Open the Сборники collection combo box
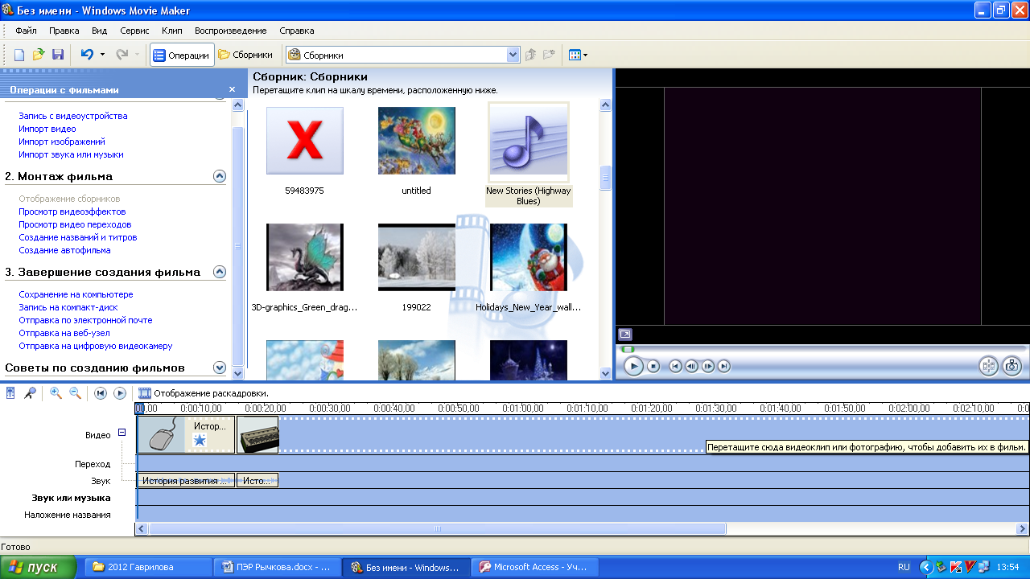 point(403,55)
